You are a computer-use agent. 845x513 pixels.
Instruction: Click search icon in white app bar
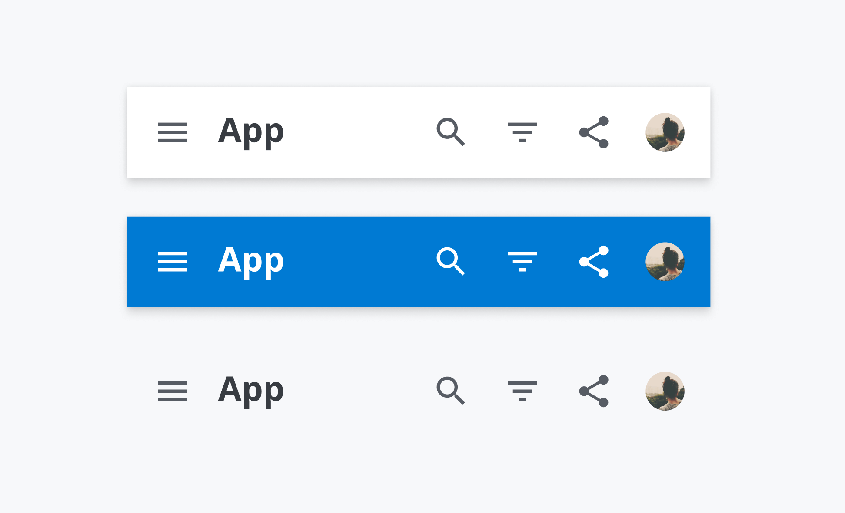coord(450,132)
